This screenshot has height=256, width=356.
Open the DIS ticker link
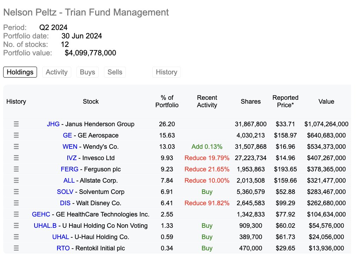65,203
